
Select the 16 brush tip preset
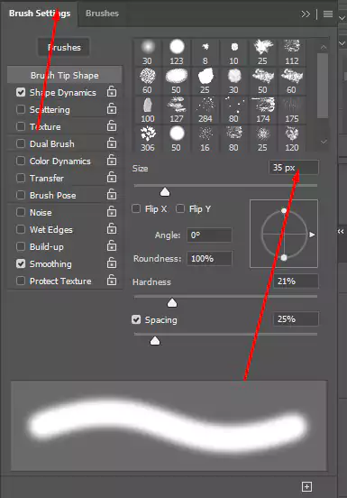(205, 139)
